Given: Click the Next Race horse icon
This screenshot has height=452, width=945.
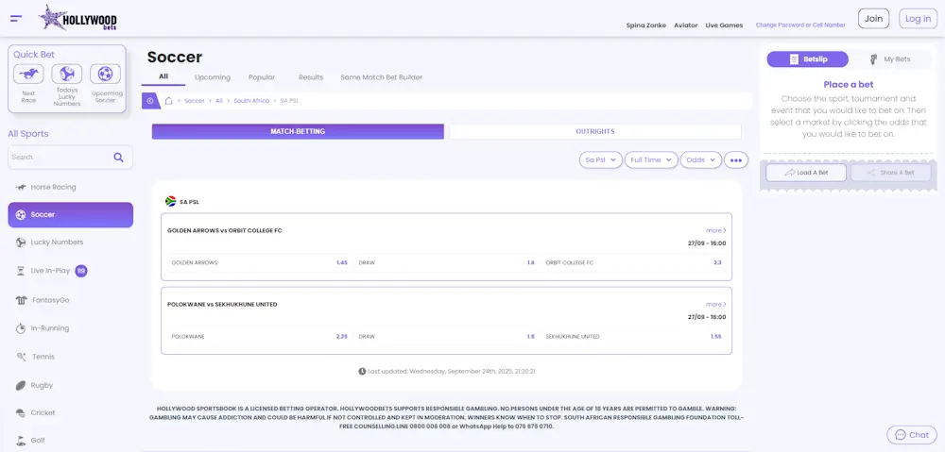Looking at the screenshot, I should pos(28,74).
